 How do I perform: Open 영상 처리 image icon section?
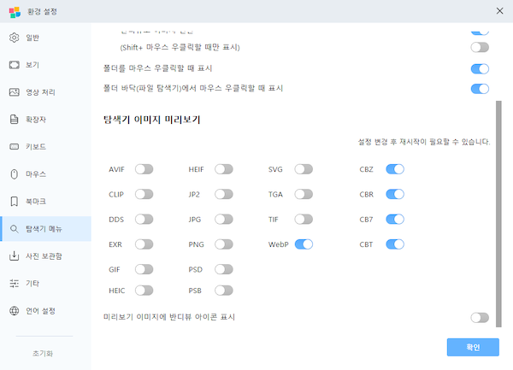[x=14, y=92]
